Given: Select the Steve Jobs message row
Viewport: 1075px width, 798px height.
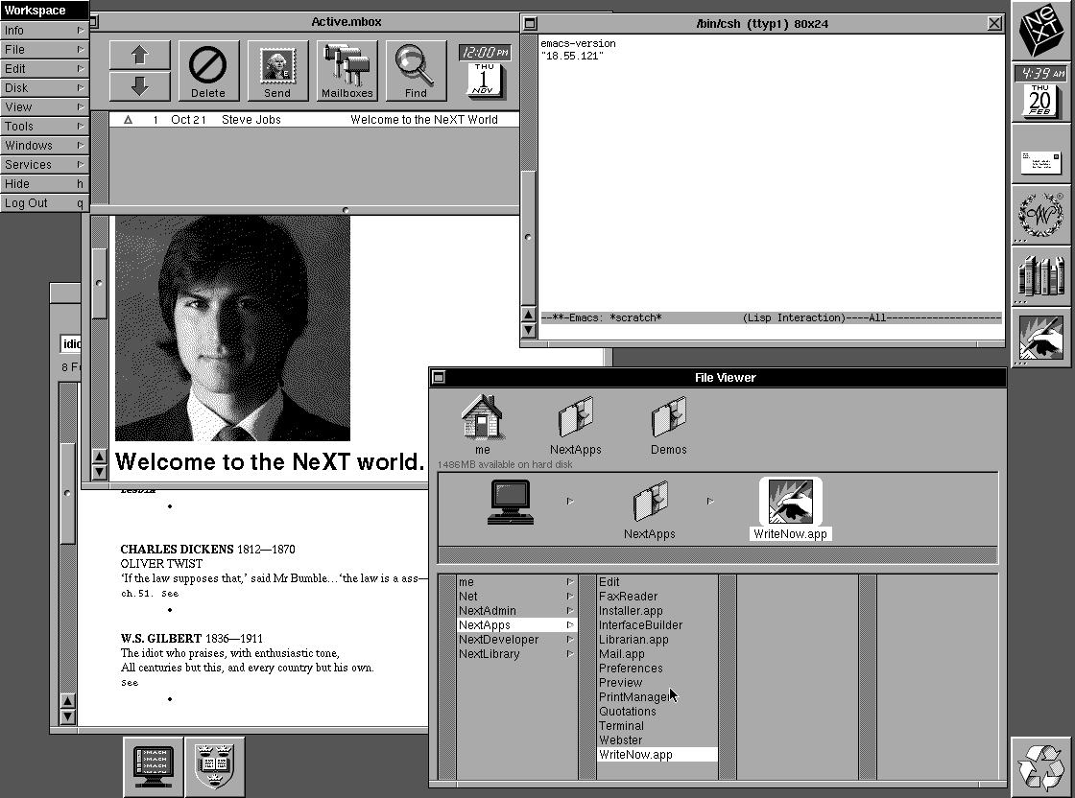Looking at the screenshot, I should (x=314, y=120).
